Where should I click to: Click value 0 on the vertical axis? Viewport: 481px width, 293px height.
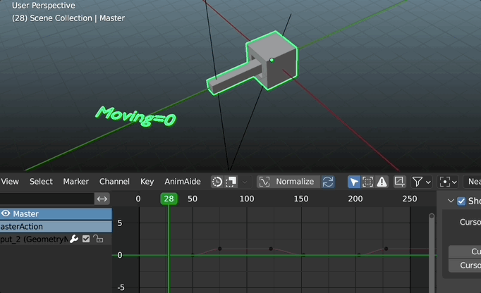point(120,255)
